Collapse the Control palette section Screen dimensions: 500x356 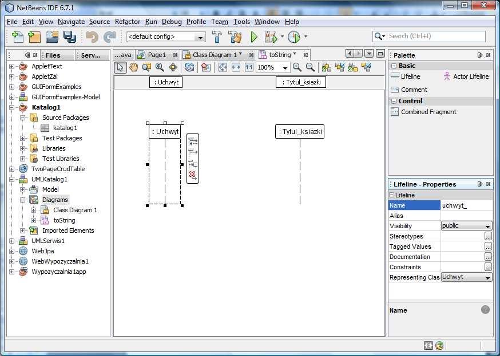click(x=394, y=101)
